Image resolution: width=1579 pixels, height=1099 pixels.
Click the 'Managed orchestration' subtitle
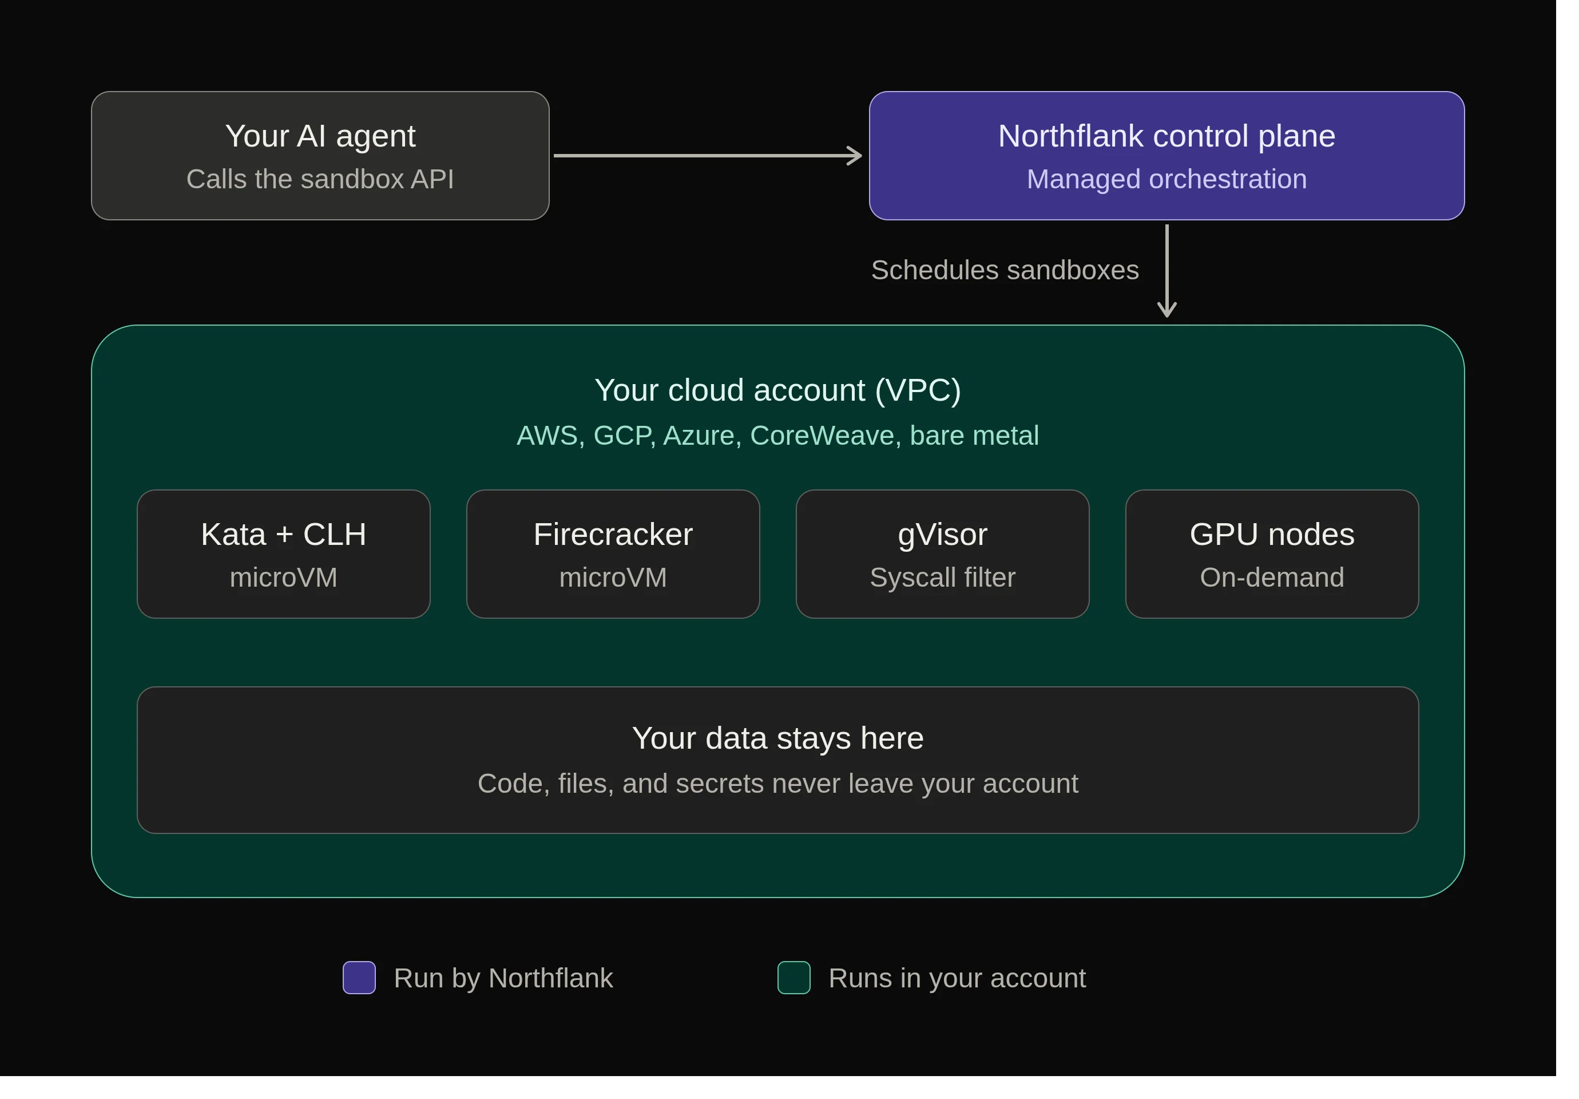[1167, 179]
